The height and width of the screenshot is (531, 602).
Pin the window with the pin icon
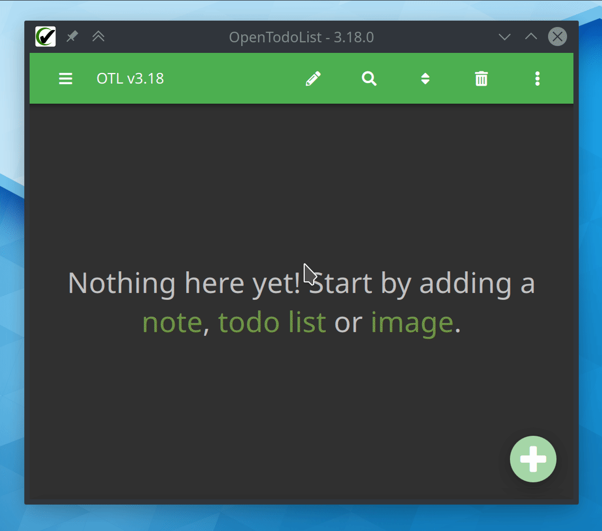pos(72,36)
